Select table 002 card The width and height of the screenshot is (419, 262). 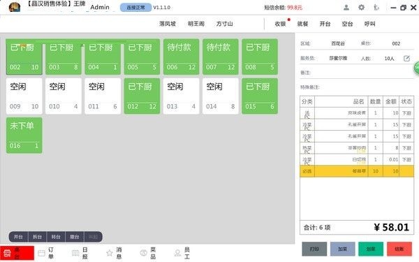[x=24, y=57]
